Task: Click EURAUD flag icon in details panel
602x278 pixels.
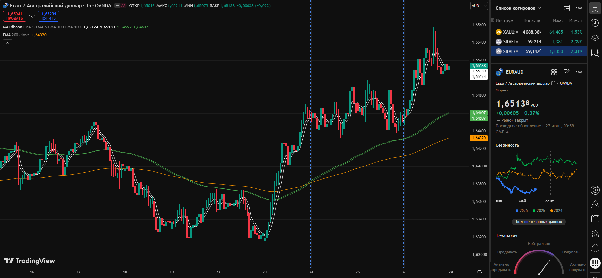Action: click(x=500, y=72)
